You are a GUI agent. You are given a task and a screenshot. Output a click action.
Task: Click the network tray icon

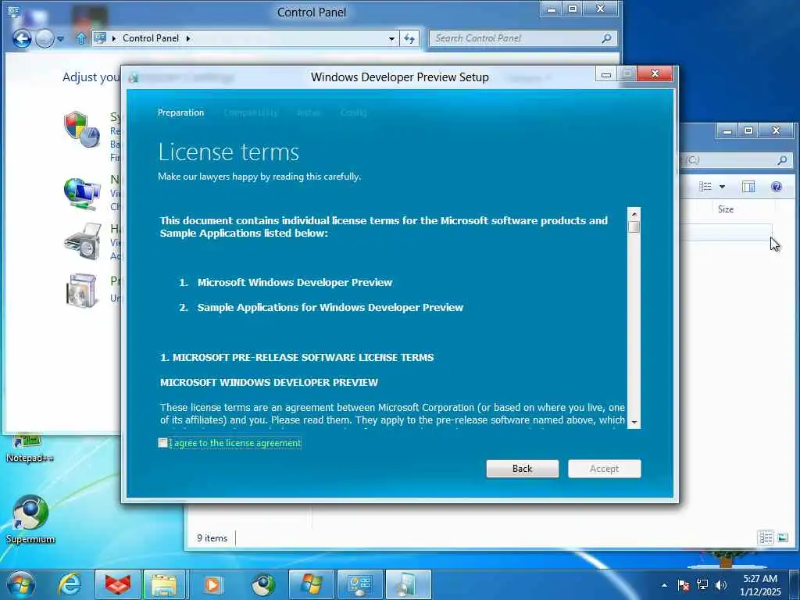click(x=702, y=585)
